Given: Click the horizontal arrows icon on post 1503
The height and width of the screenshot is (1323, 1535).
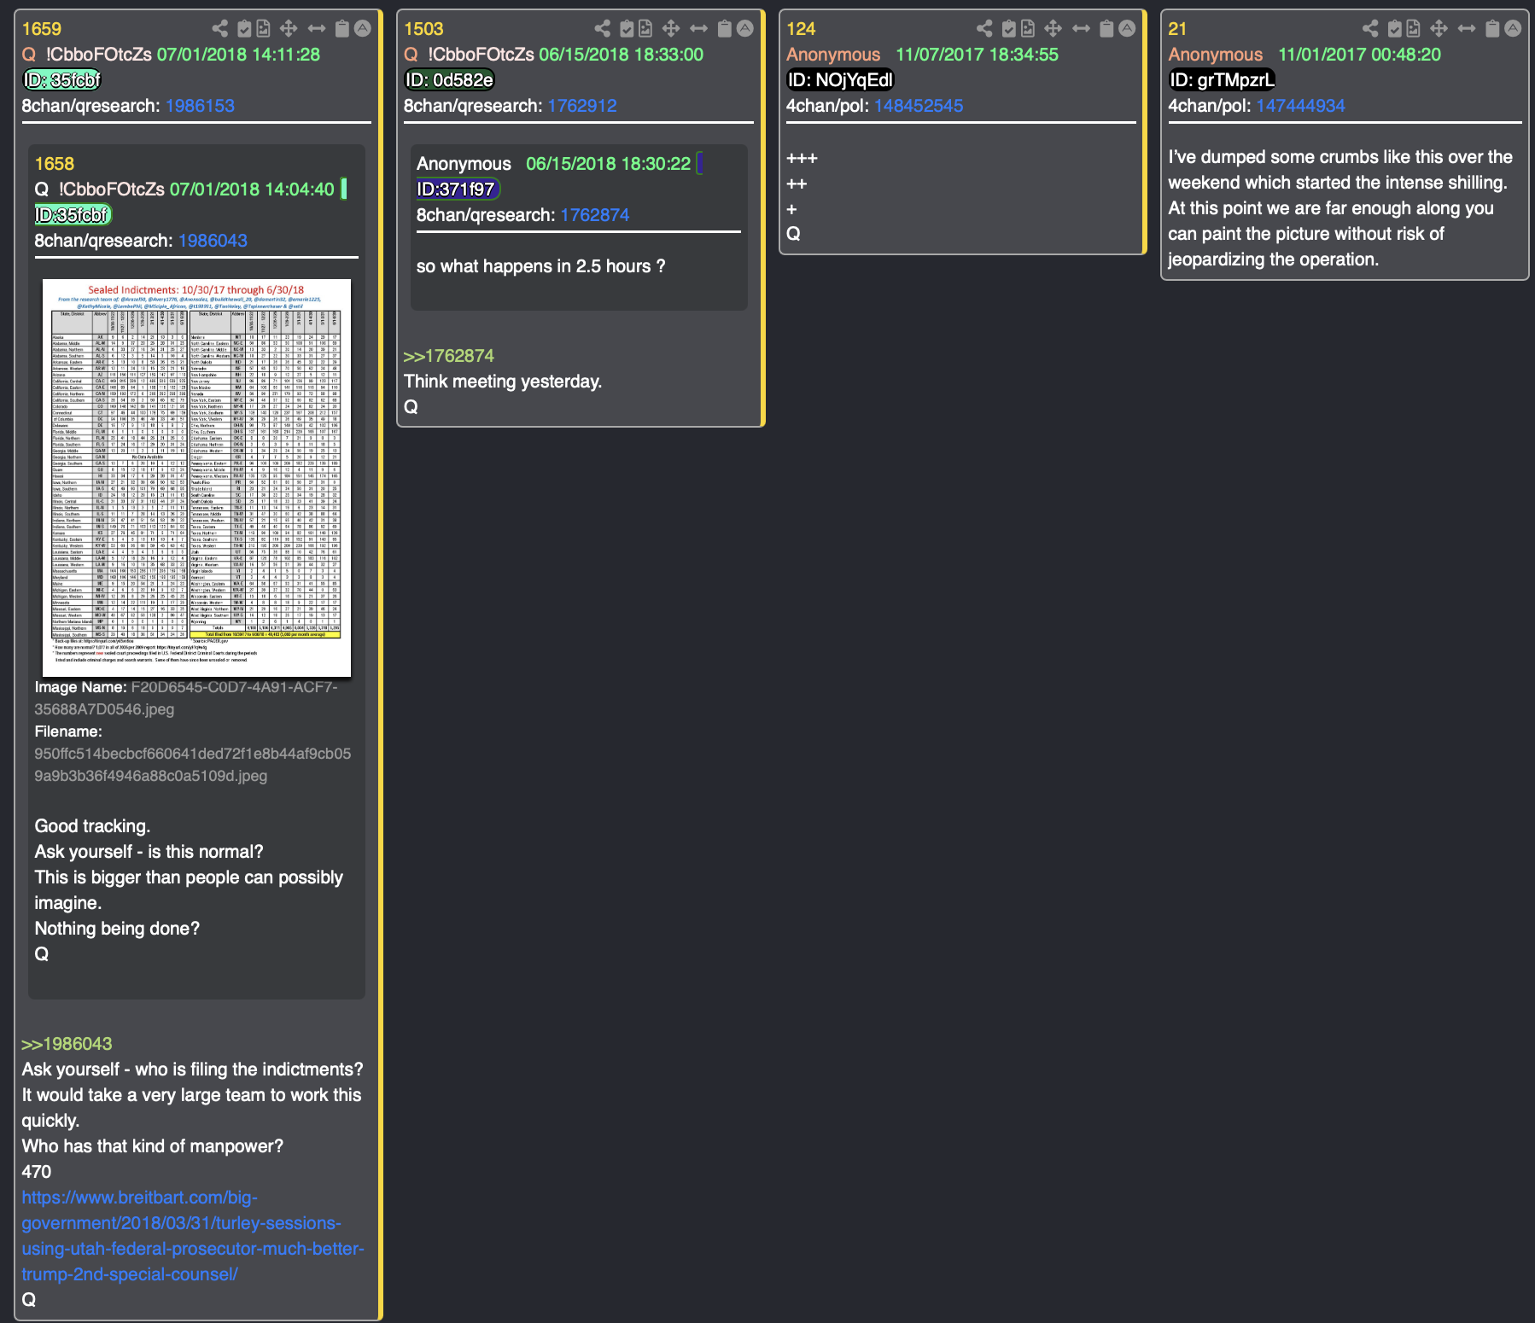Looking at the screenshot, I should [699, 29].
